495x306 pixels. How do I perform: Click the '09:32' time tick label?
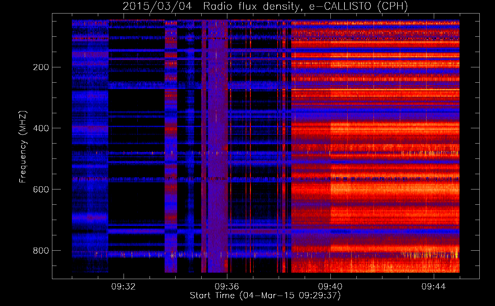[123, 287]
